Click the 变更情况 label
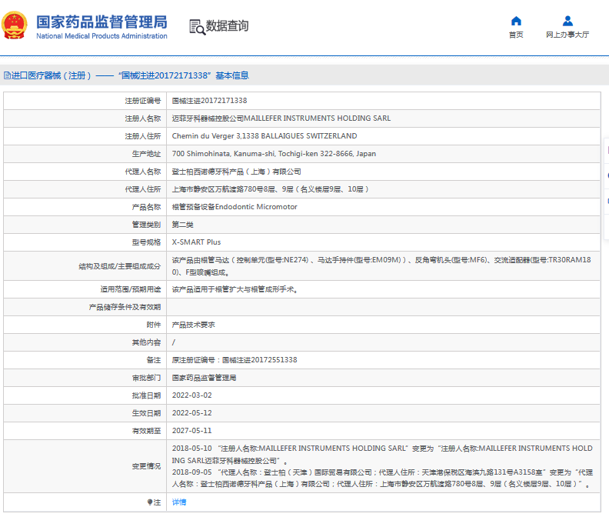Image resolution: width=609 pixels, height=517 pixels. tap(146, 466)
